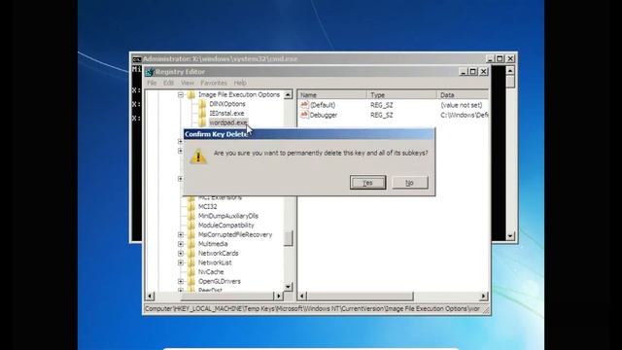The height and width of the screenshot is (350, 622).
Task: Select the IEInstal.exe key
Action: point(226,114)
